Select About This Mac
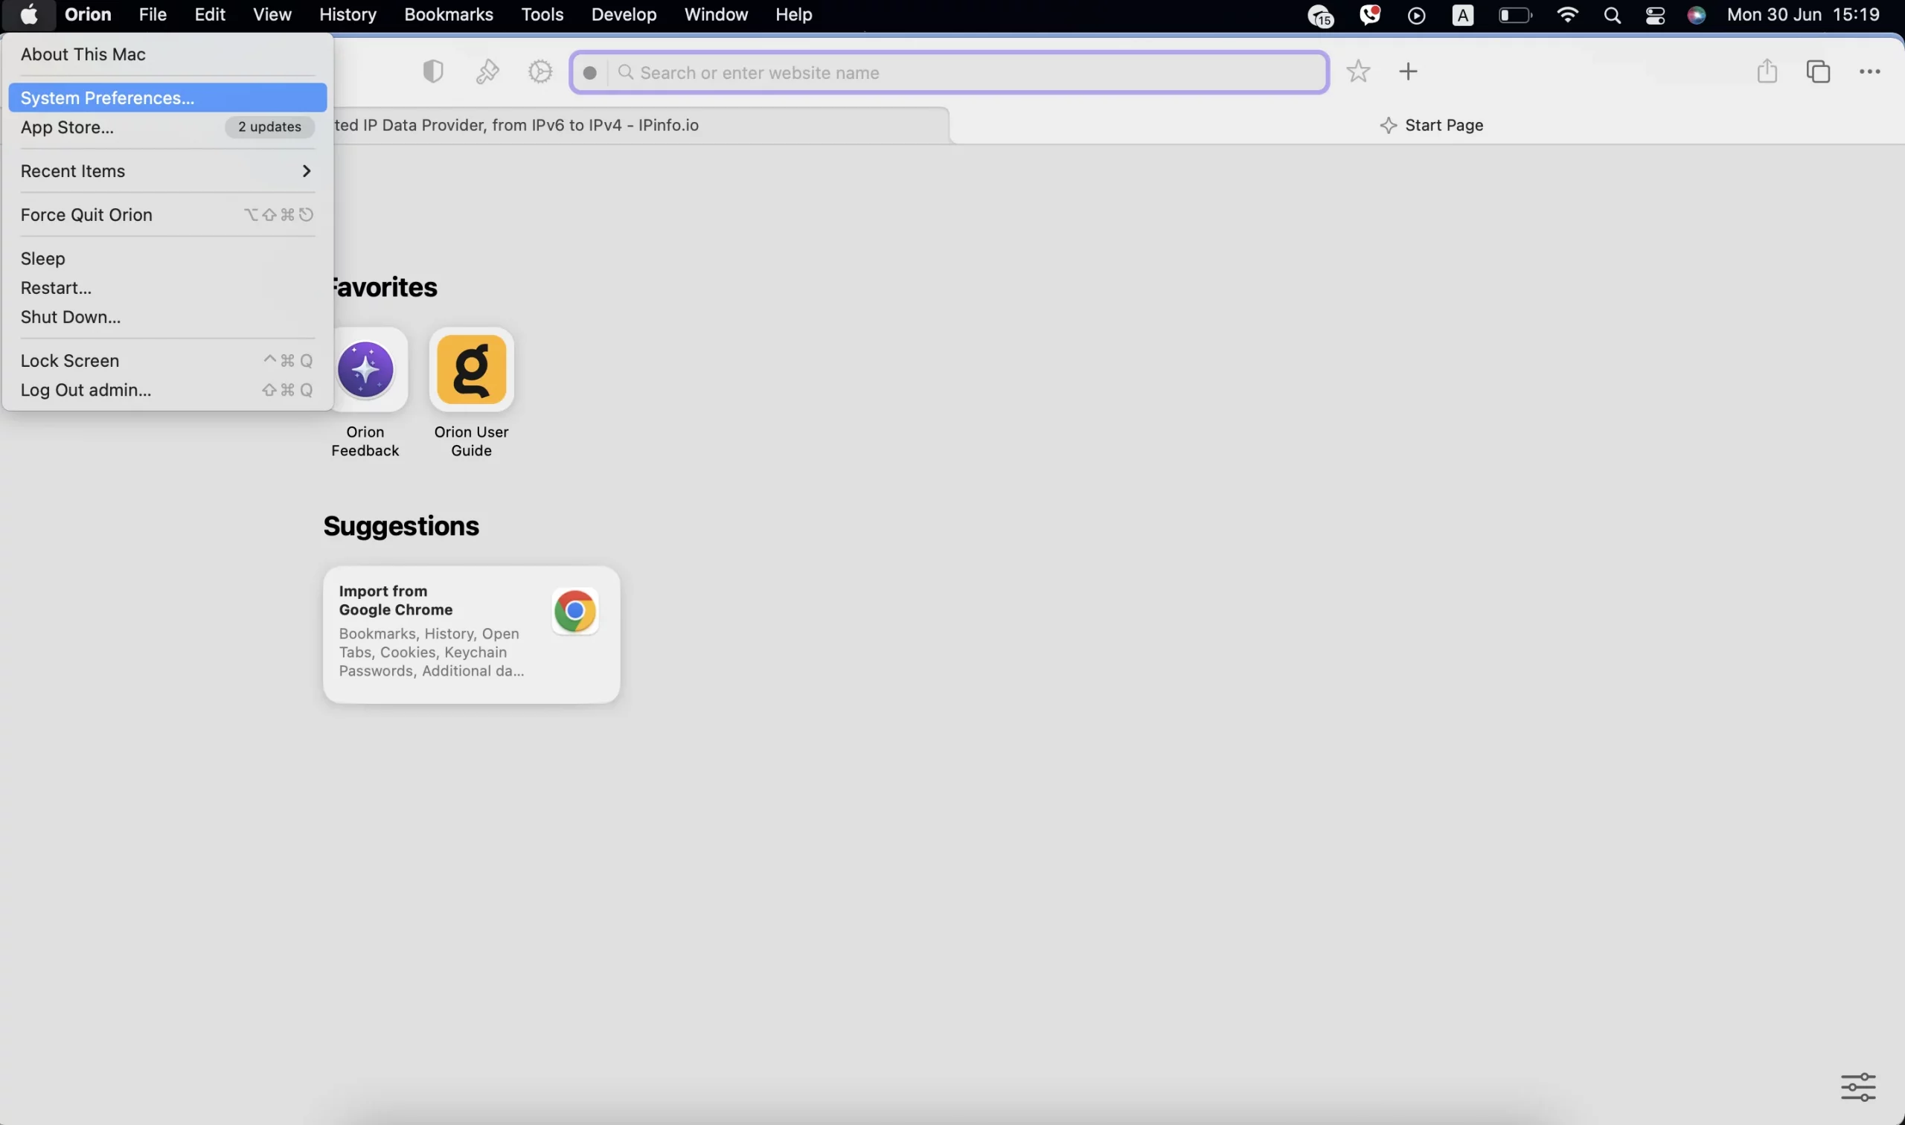 point(167,54)
